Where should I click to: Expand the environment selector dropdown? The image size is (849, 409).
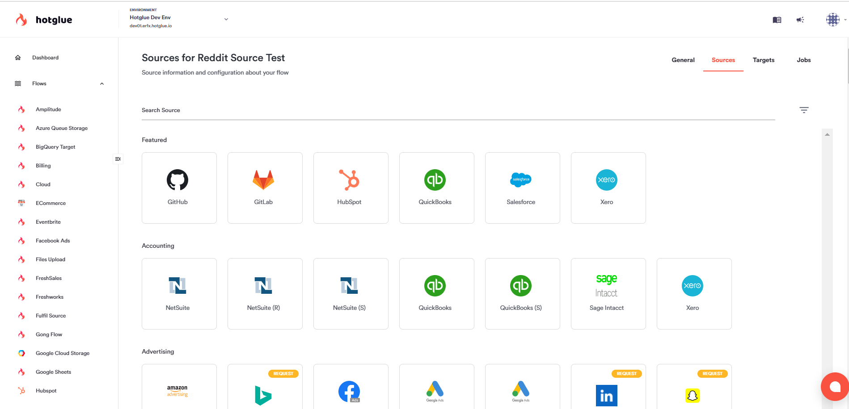(x=226, y=19)
